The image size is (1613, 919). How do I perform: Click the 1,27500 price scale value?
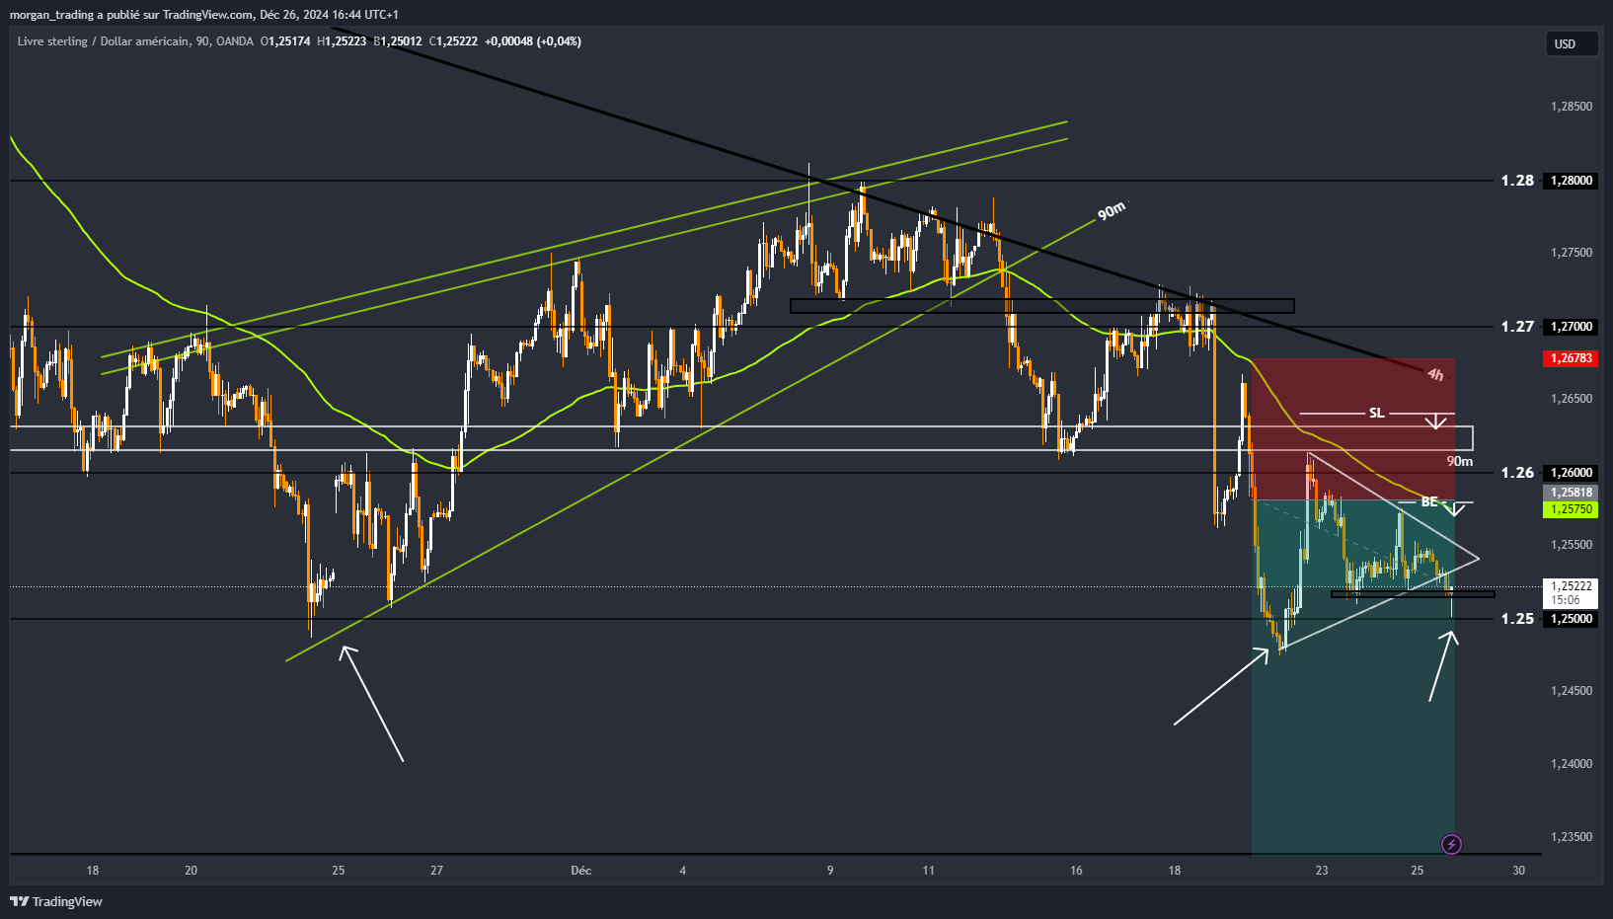point(1571,253)
